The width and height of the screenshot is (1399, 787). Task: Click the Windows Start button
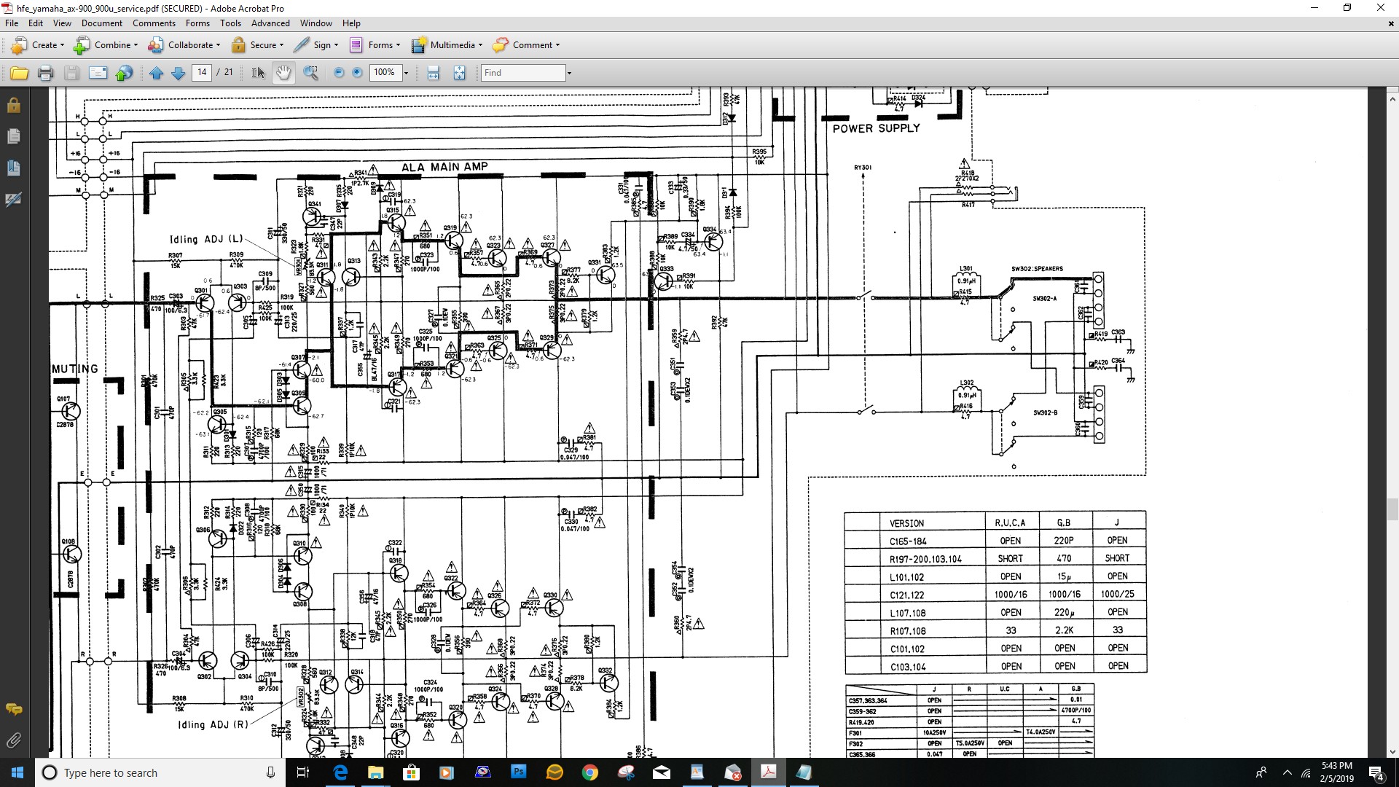[17, 772]
